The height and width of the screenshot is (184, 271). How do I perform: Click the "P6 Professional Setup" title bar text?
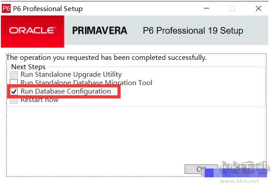click(x=48, y=8)
